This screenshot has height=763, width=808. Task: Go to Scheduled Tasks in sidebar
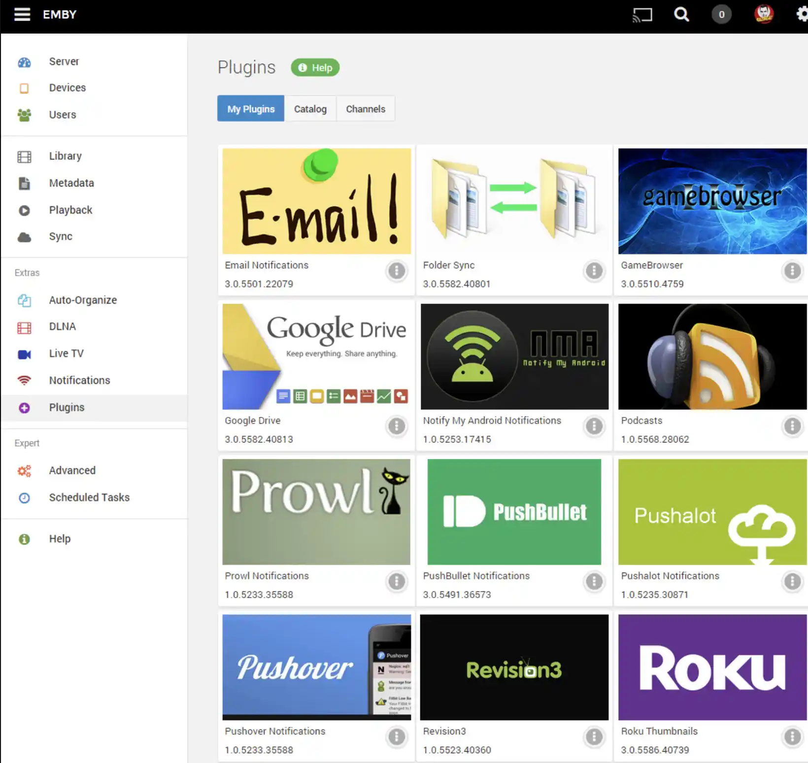(89, 498)
